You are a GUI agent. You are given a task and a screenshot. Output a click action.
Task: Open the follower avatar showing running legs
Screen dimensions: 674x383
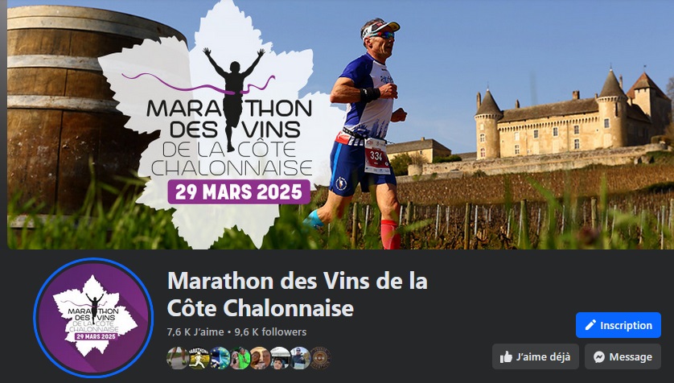pos(177,357)
